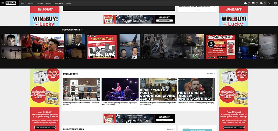278x131 pixels.
Task: Advance galleries with the right arrow
Action: [274, 49]
